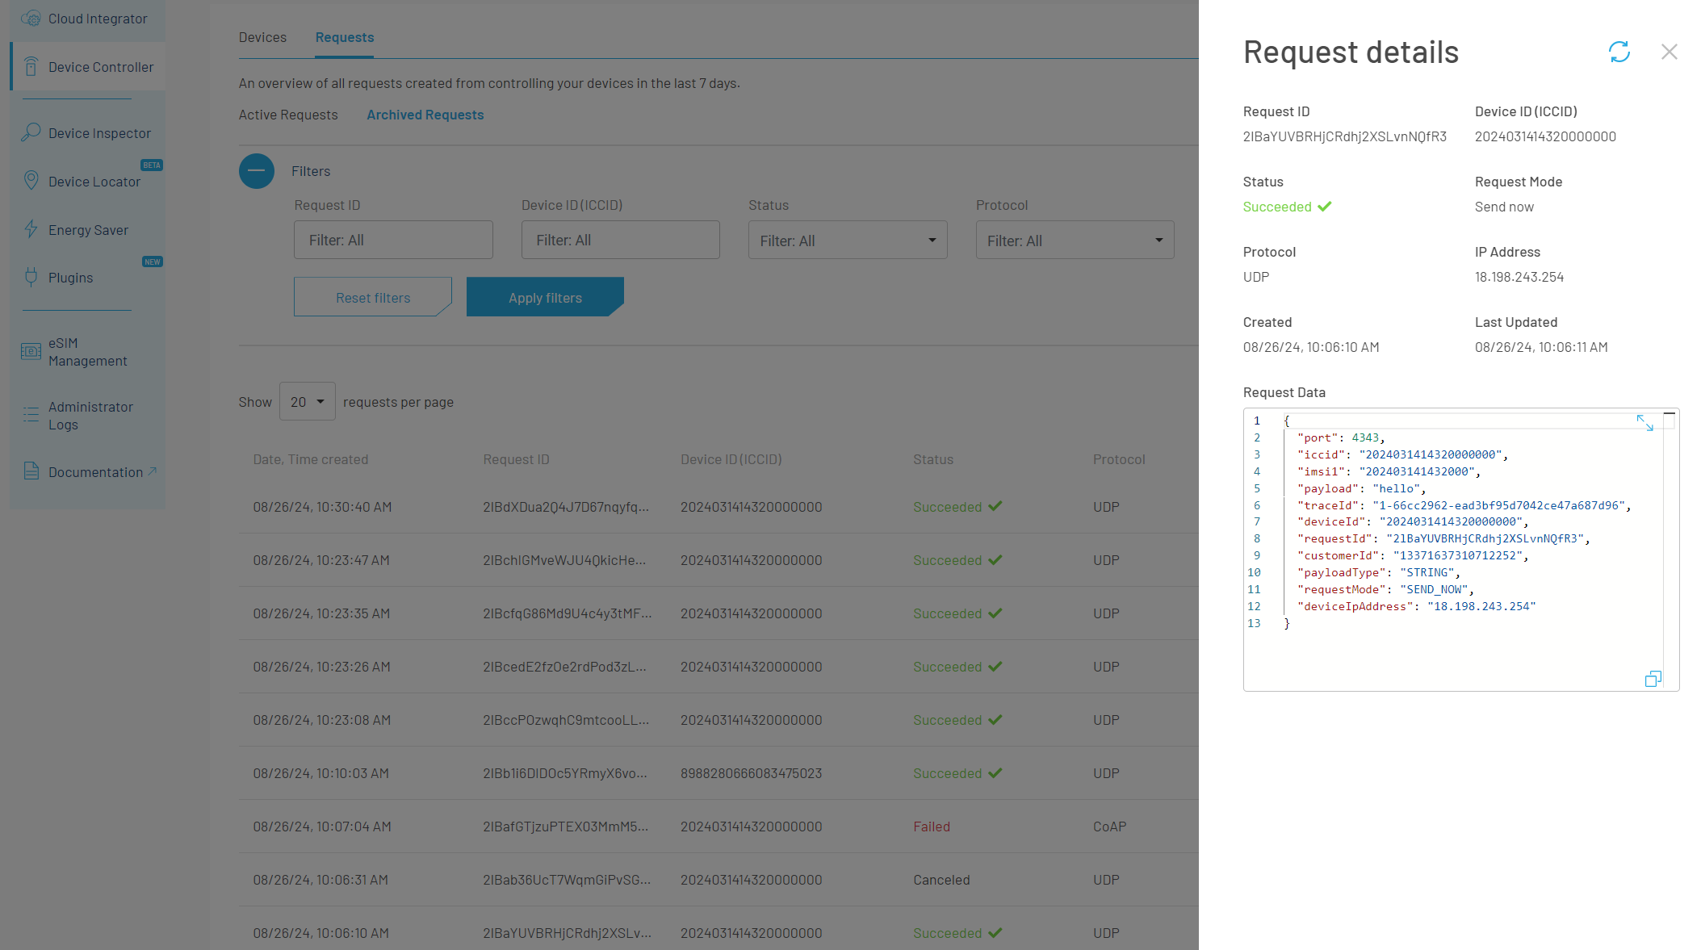Click the Reset filters button

click(372, 298)
